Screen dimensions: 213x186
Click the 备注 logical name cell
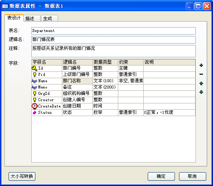(x=78, y=87)
